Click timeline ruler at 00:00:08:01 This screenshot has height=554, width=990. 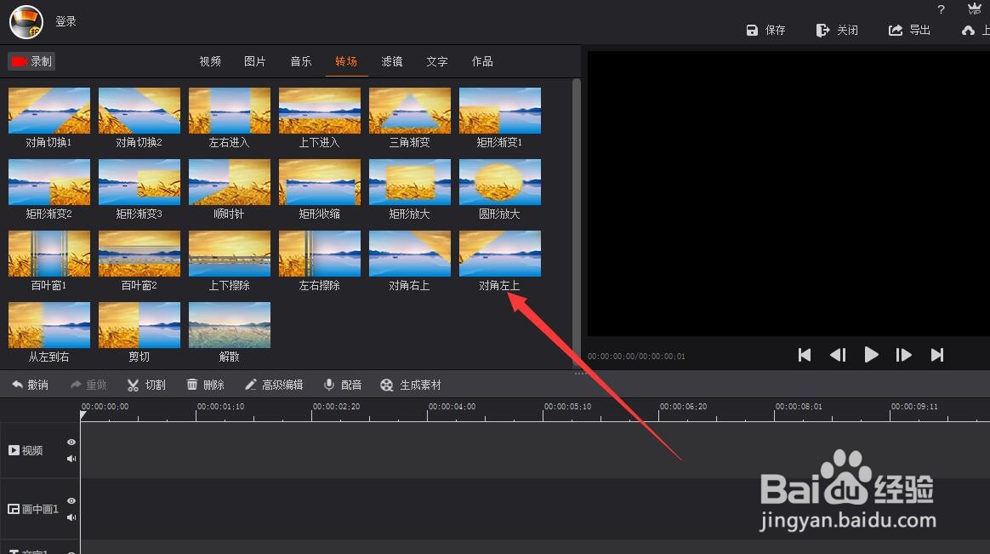pyautogui.click(x=799, y=407)
